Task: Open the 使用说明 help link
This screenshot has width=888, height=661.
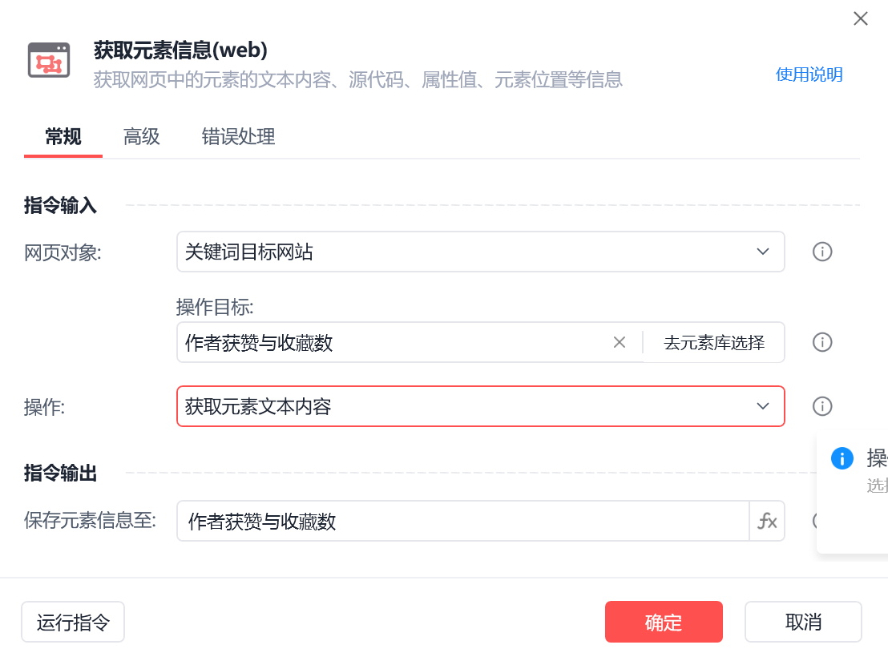Action: [x=809, y=75]
